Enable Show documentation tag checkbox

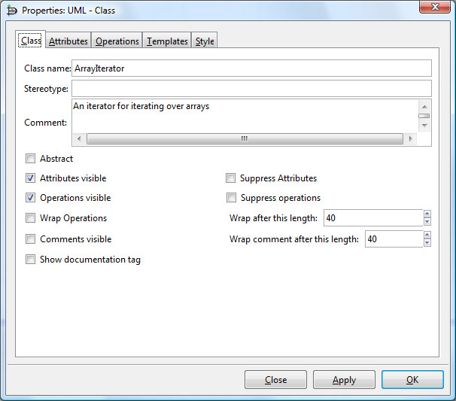click(30, 259)
